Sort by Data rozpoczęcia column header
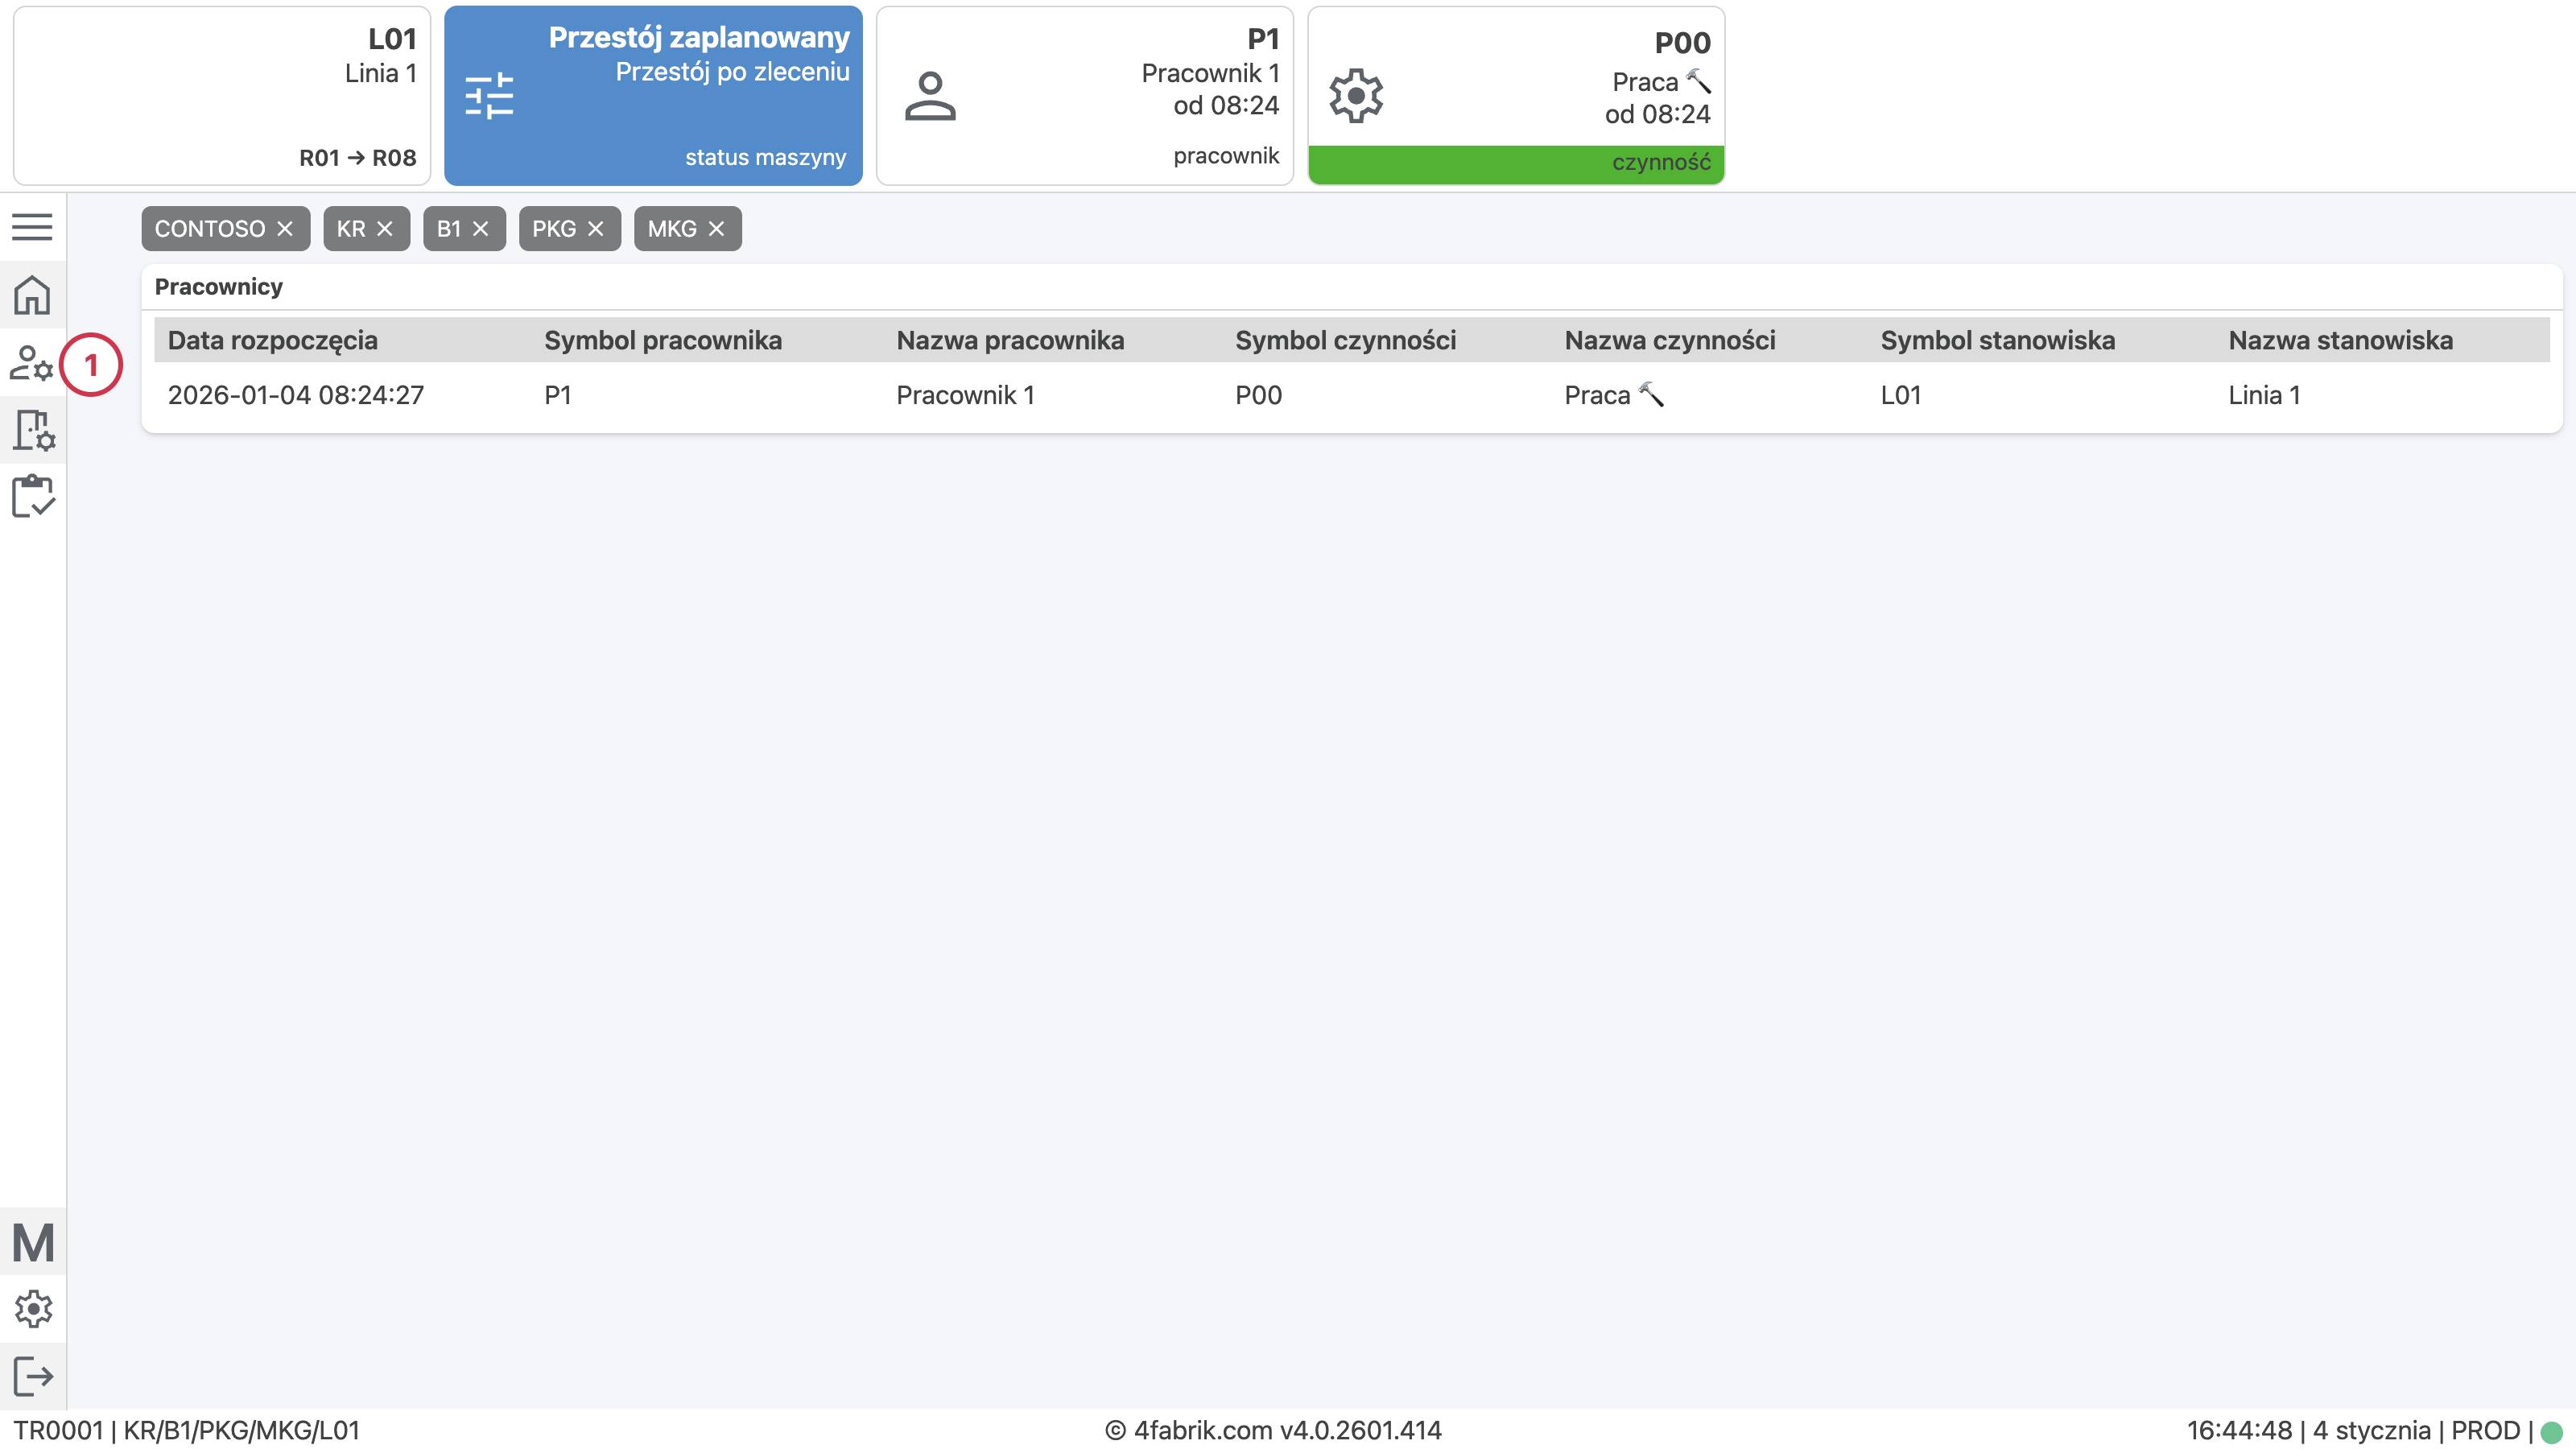The image size is (2576, 1449). click(x=273, y=341)
